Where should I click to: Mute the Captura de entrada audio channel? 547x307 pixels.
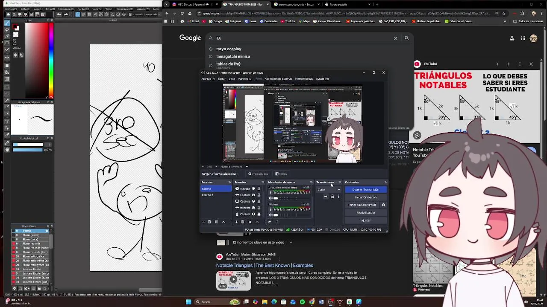[271, 198]
